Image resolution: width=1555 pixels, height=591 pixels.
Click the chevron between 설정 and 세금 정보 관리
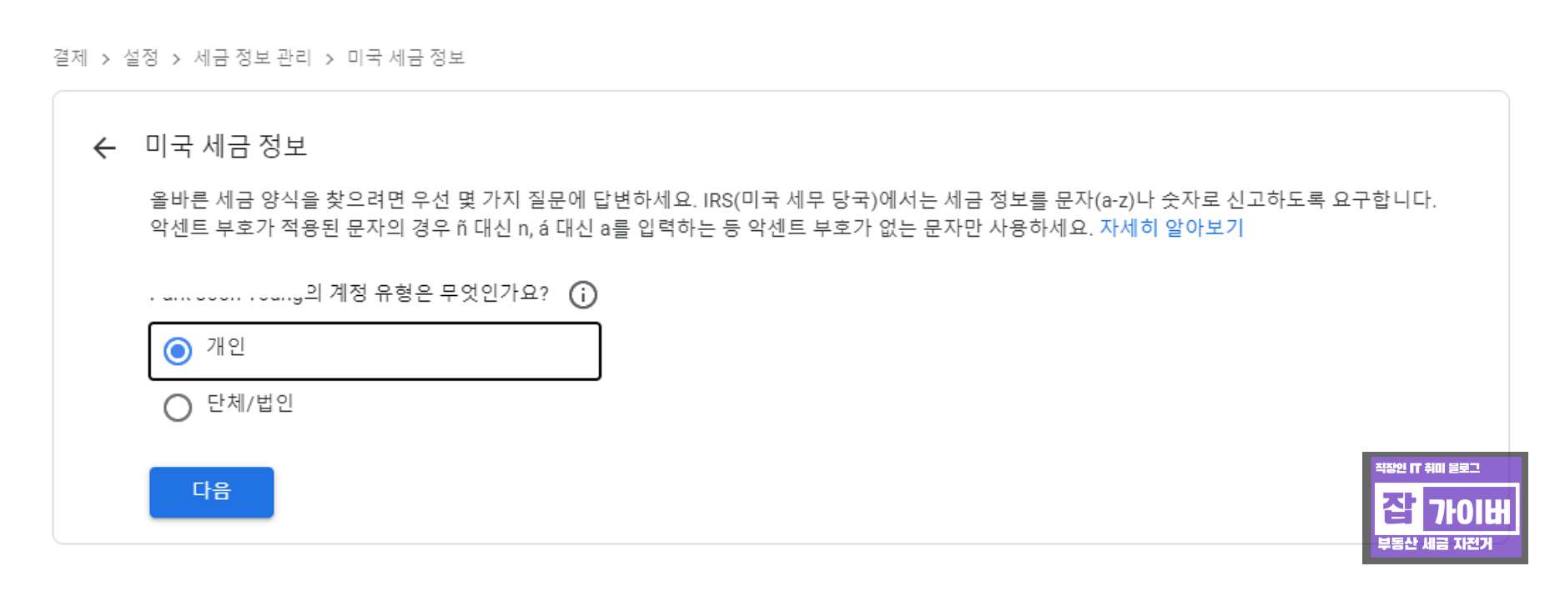point(176,58)
